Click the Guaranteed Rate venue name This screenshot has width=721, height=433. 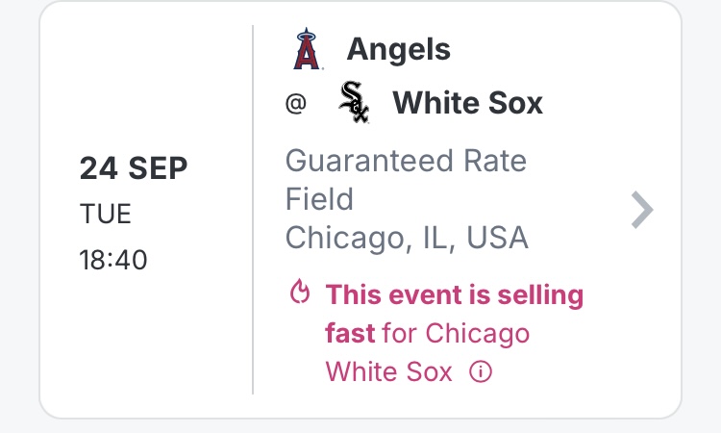click(406, 161)
